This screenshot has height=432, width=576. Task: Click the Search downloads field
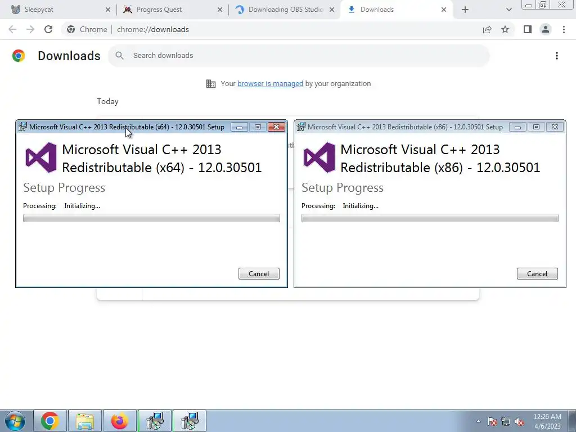click(299, 56)
